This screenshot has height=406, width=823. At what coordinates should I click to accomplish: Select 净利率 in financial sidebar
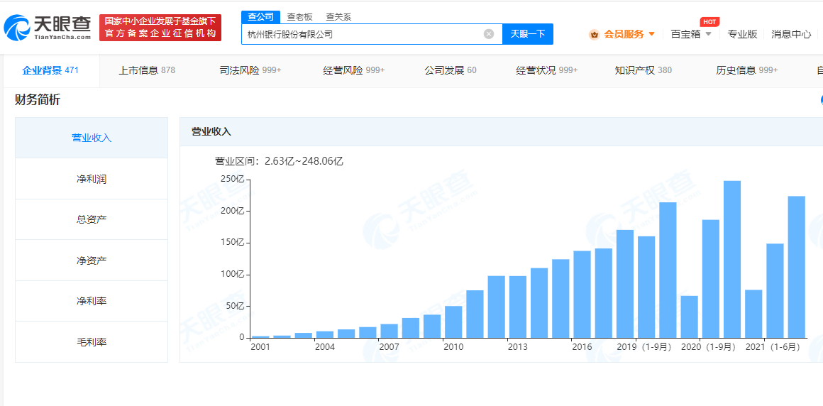point(92,301)
